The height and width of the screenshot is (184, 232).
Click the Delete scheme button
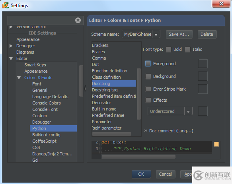207,34
